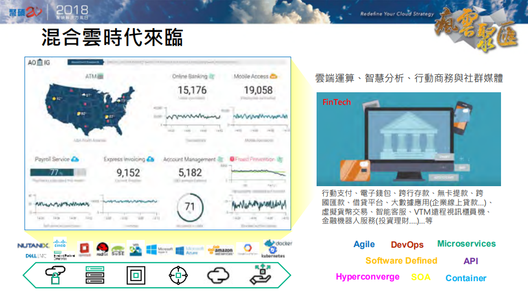Click the Amazon Web Services logo
528x296 pixels.
221,250
